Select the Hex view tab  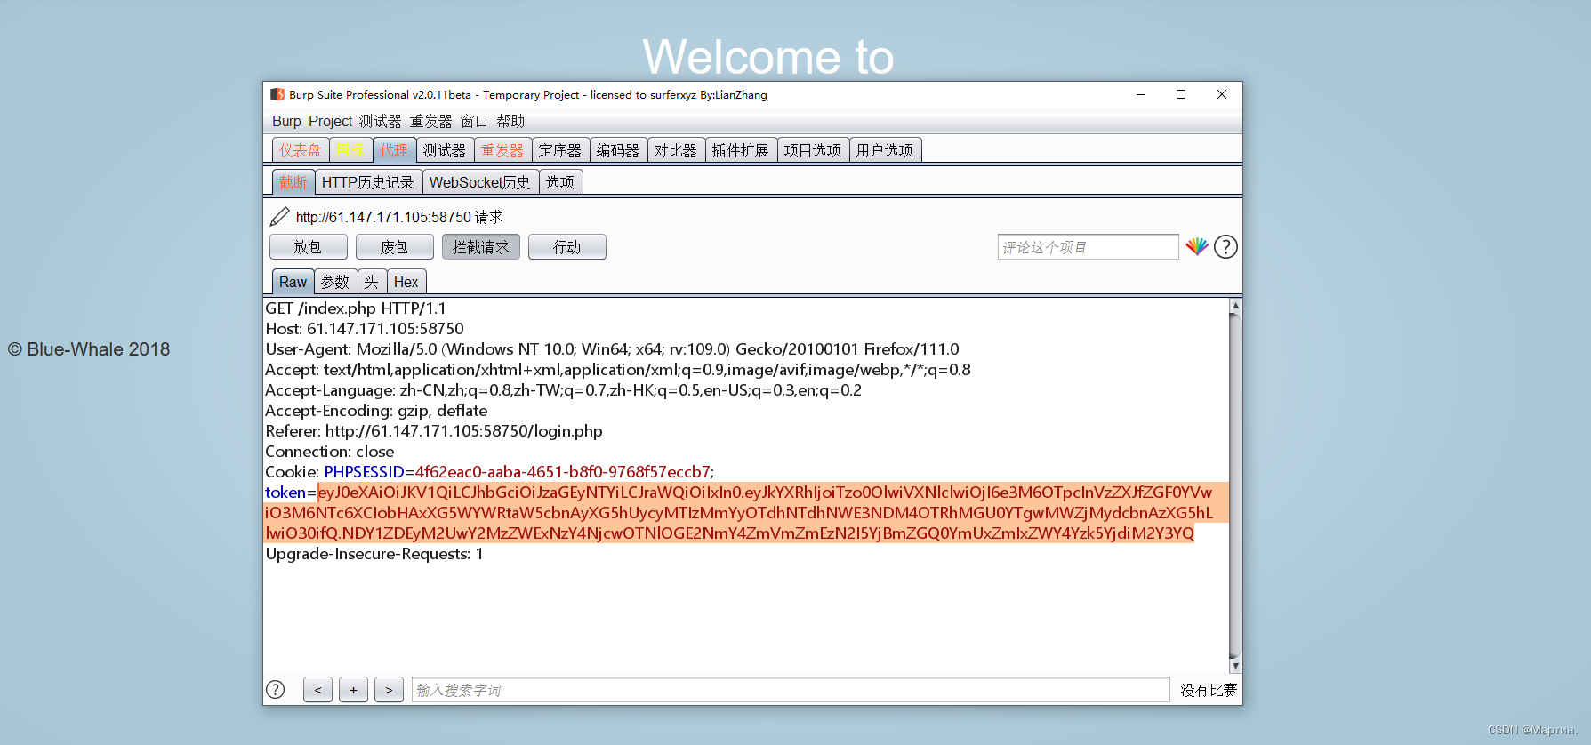point(406,282)
